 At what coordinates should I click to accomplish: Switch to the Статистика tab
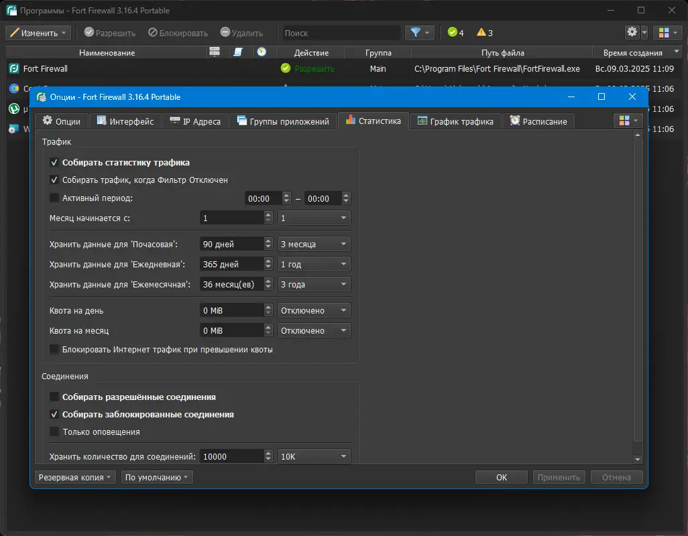[x=374, y=121]
